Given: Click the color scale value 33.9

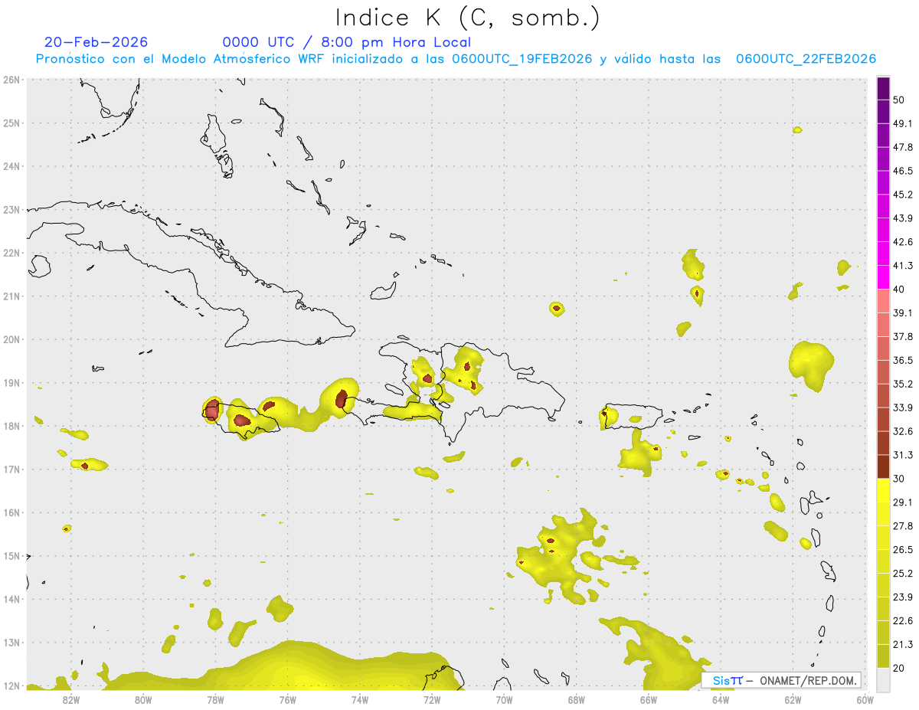Looking at the screenshot, I should [x=902, y=407].
